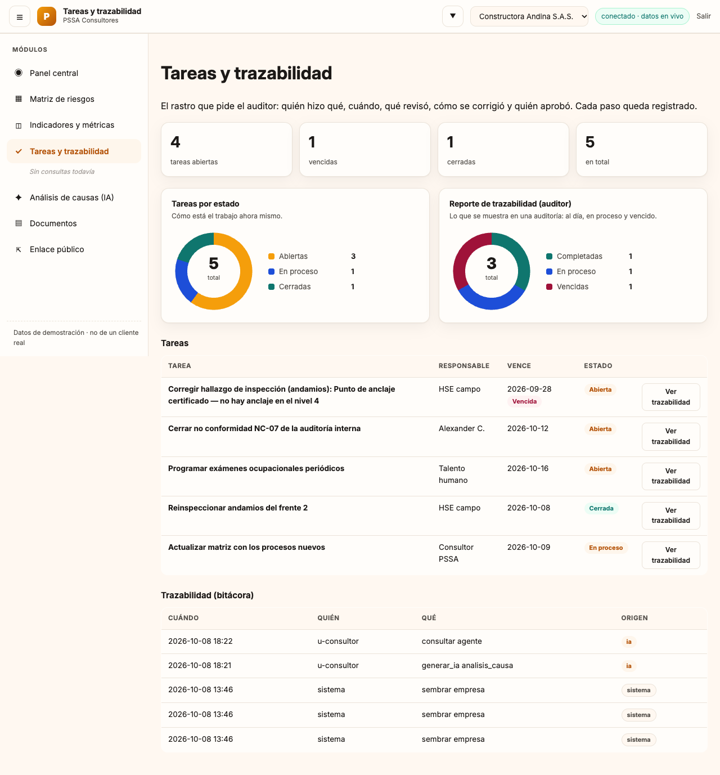Viewport: 720px width, 775px height.
Task: Click the Alexander C. responsable cell
Action: pyautogui.click(x=461, y=428)
